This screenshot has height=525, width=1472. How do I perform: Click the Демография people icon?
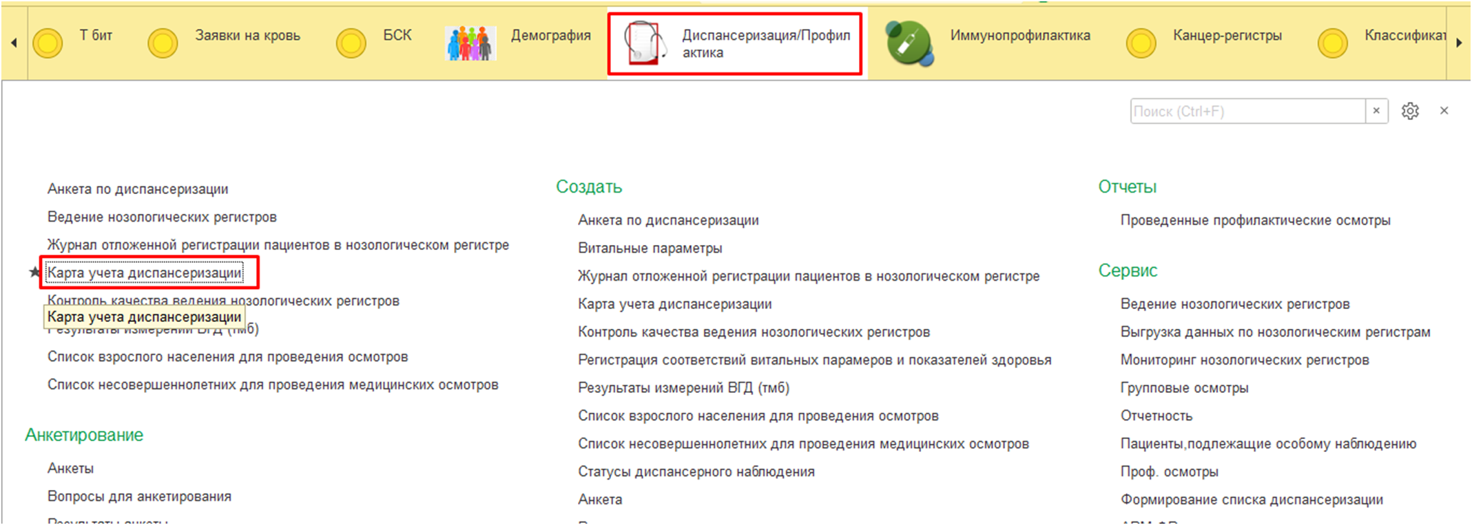(470, 43)
